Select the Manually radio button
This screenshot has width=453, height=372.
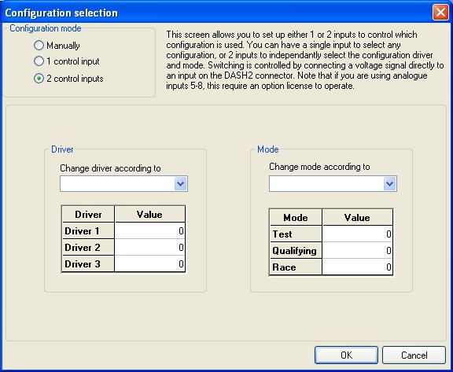pos(39,46)
